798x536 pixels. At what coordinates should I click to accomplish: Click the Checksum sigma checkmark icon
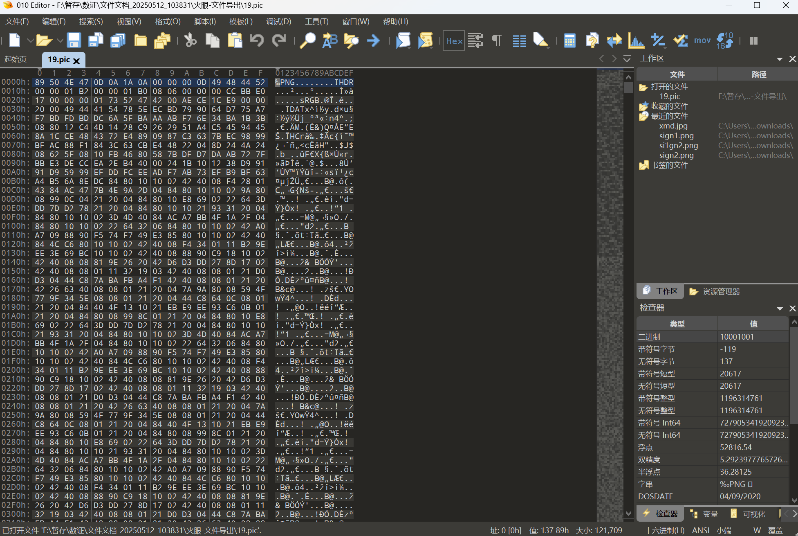point(680,41)
